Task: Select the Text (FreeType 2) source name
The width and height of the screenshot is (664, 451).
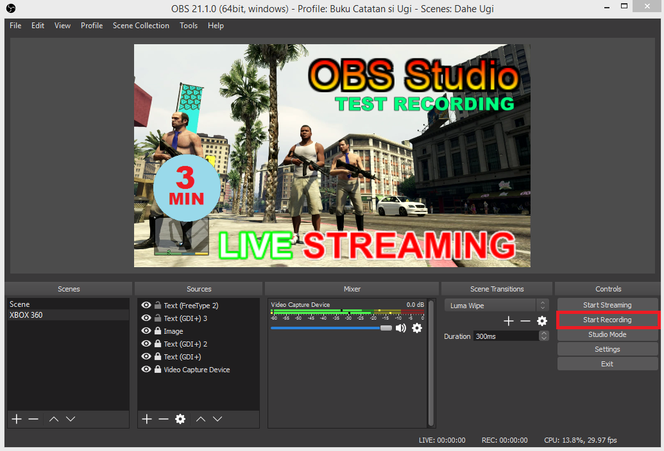Action: (x=191, y=305)
